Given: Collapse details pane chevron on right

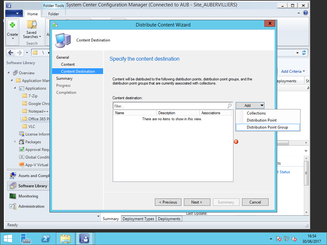Looking at the screenshot, I should point(306,151).
